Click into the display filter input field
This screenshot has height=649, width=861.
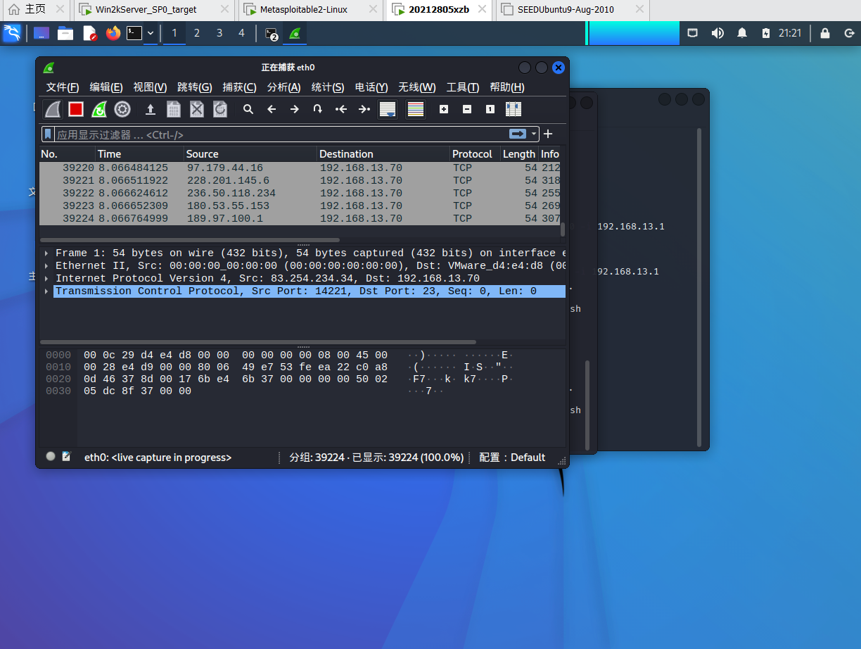(281, 134)
